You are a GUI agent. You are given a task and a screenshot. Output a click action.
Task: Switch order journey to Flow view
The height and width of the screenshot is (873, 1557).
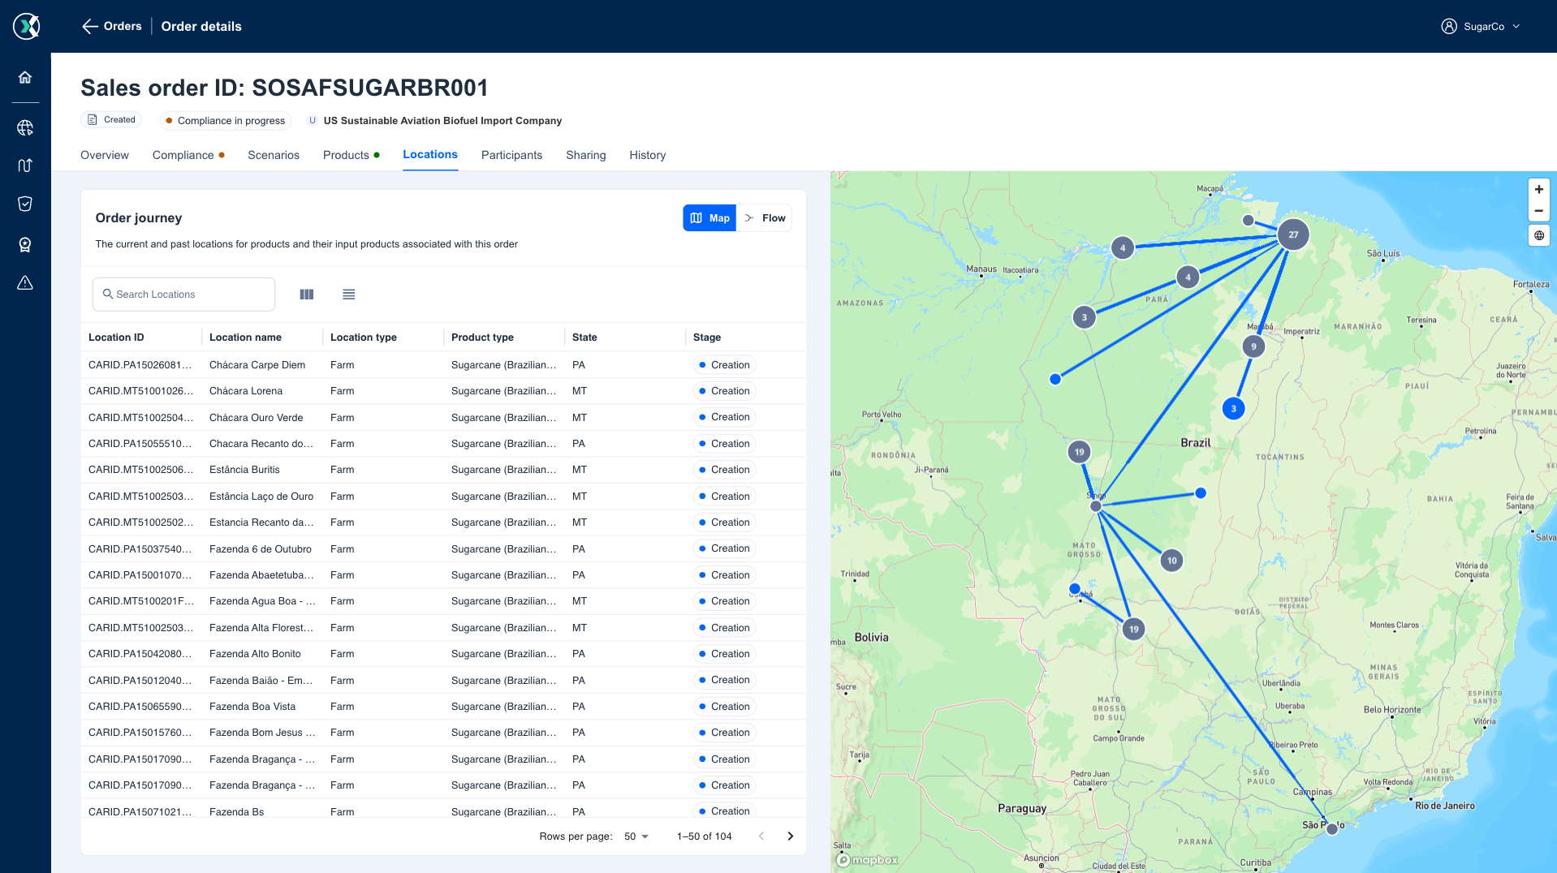click(x=765, y=217)
